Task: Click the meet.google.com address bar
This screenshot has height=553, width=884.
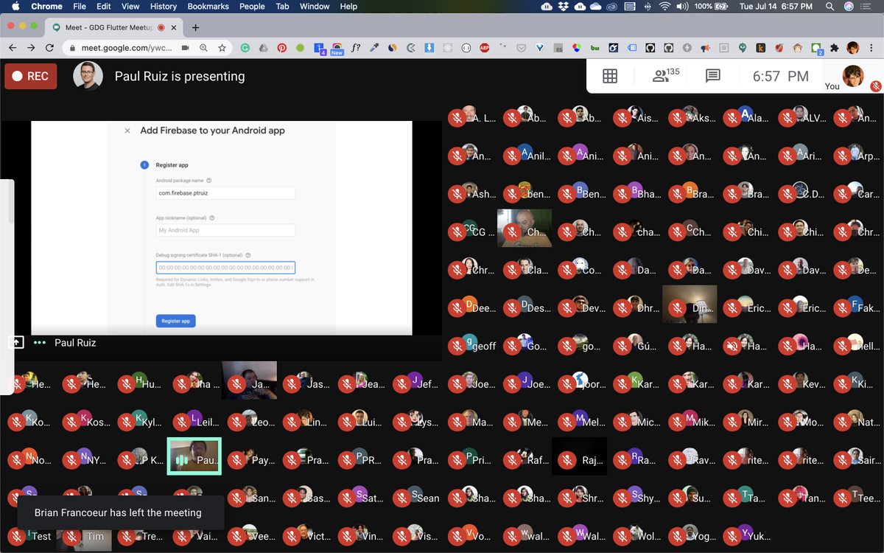Action: (146, 48)
